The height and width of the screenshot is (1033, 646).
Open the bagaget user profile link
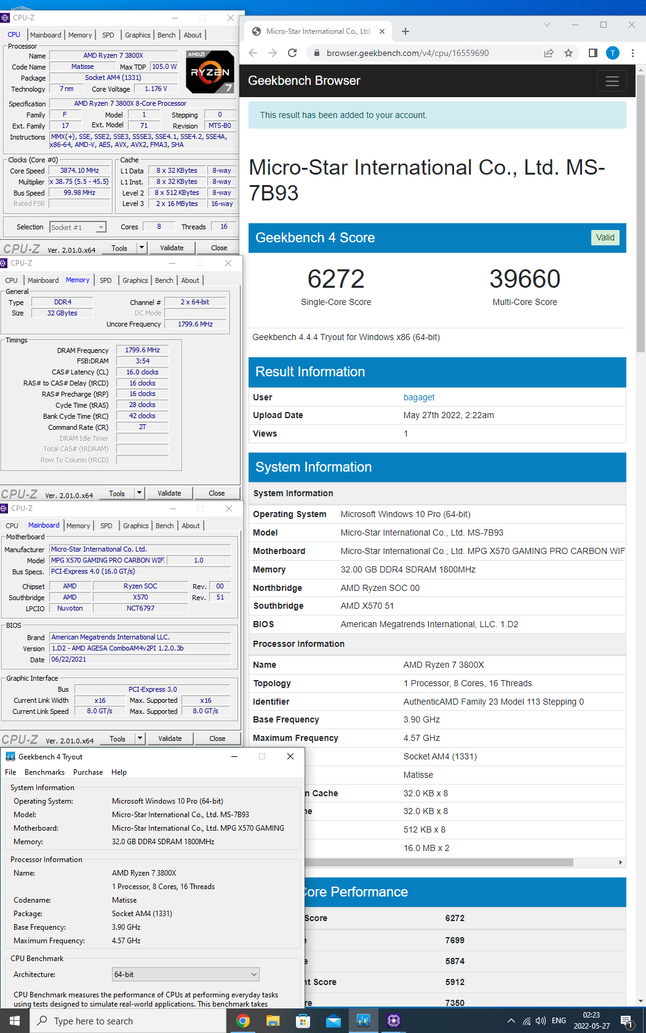pos(419,397)
